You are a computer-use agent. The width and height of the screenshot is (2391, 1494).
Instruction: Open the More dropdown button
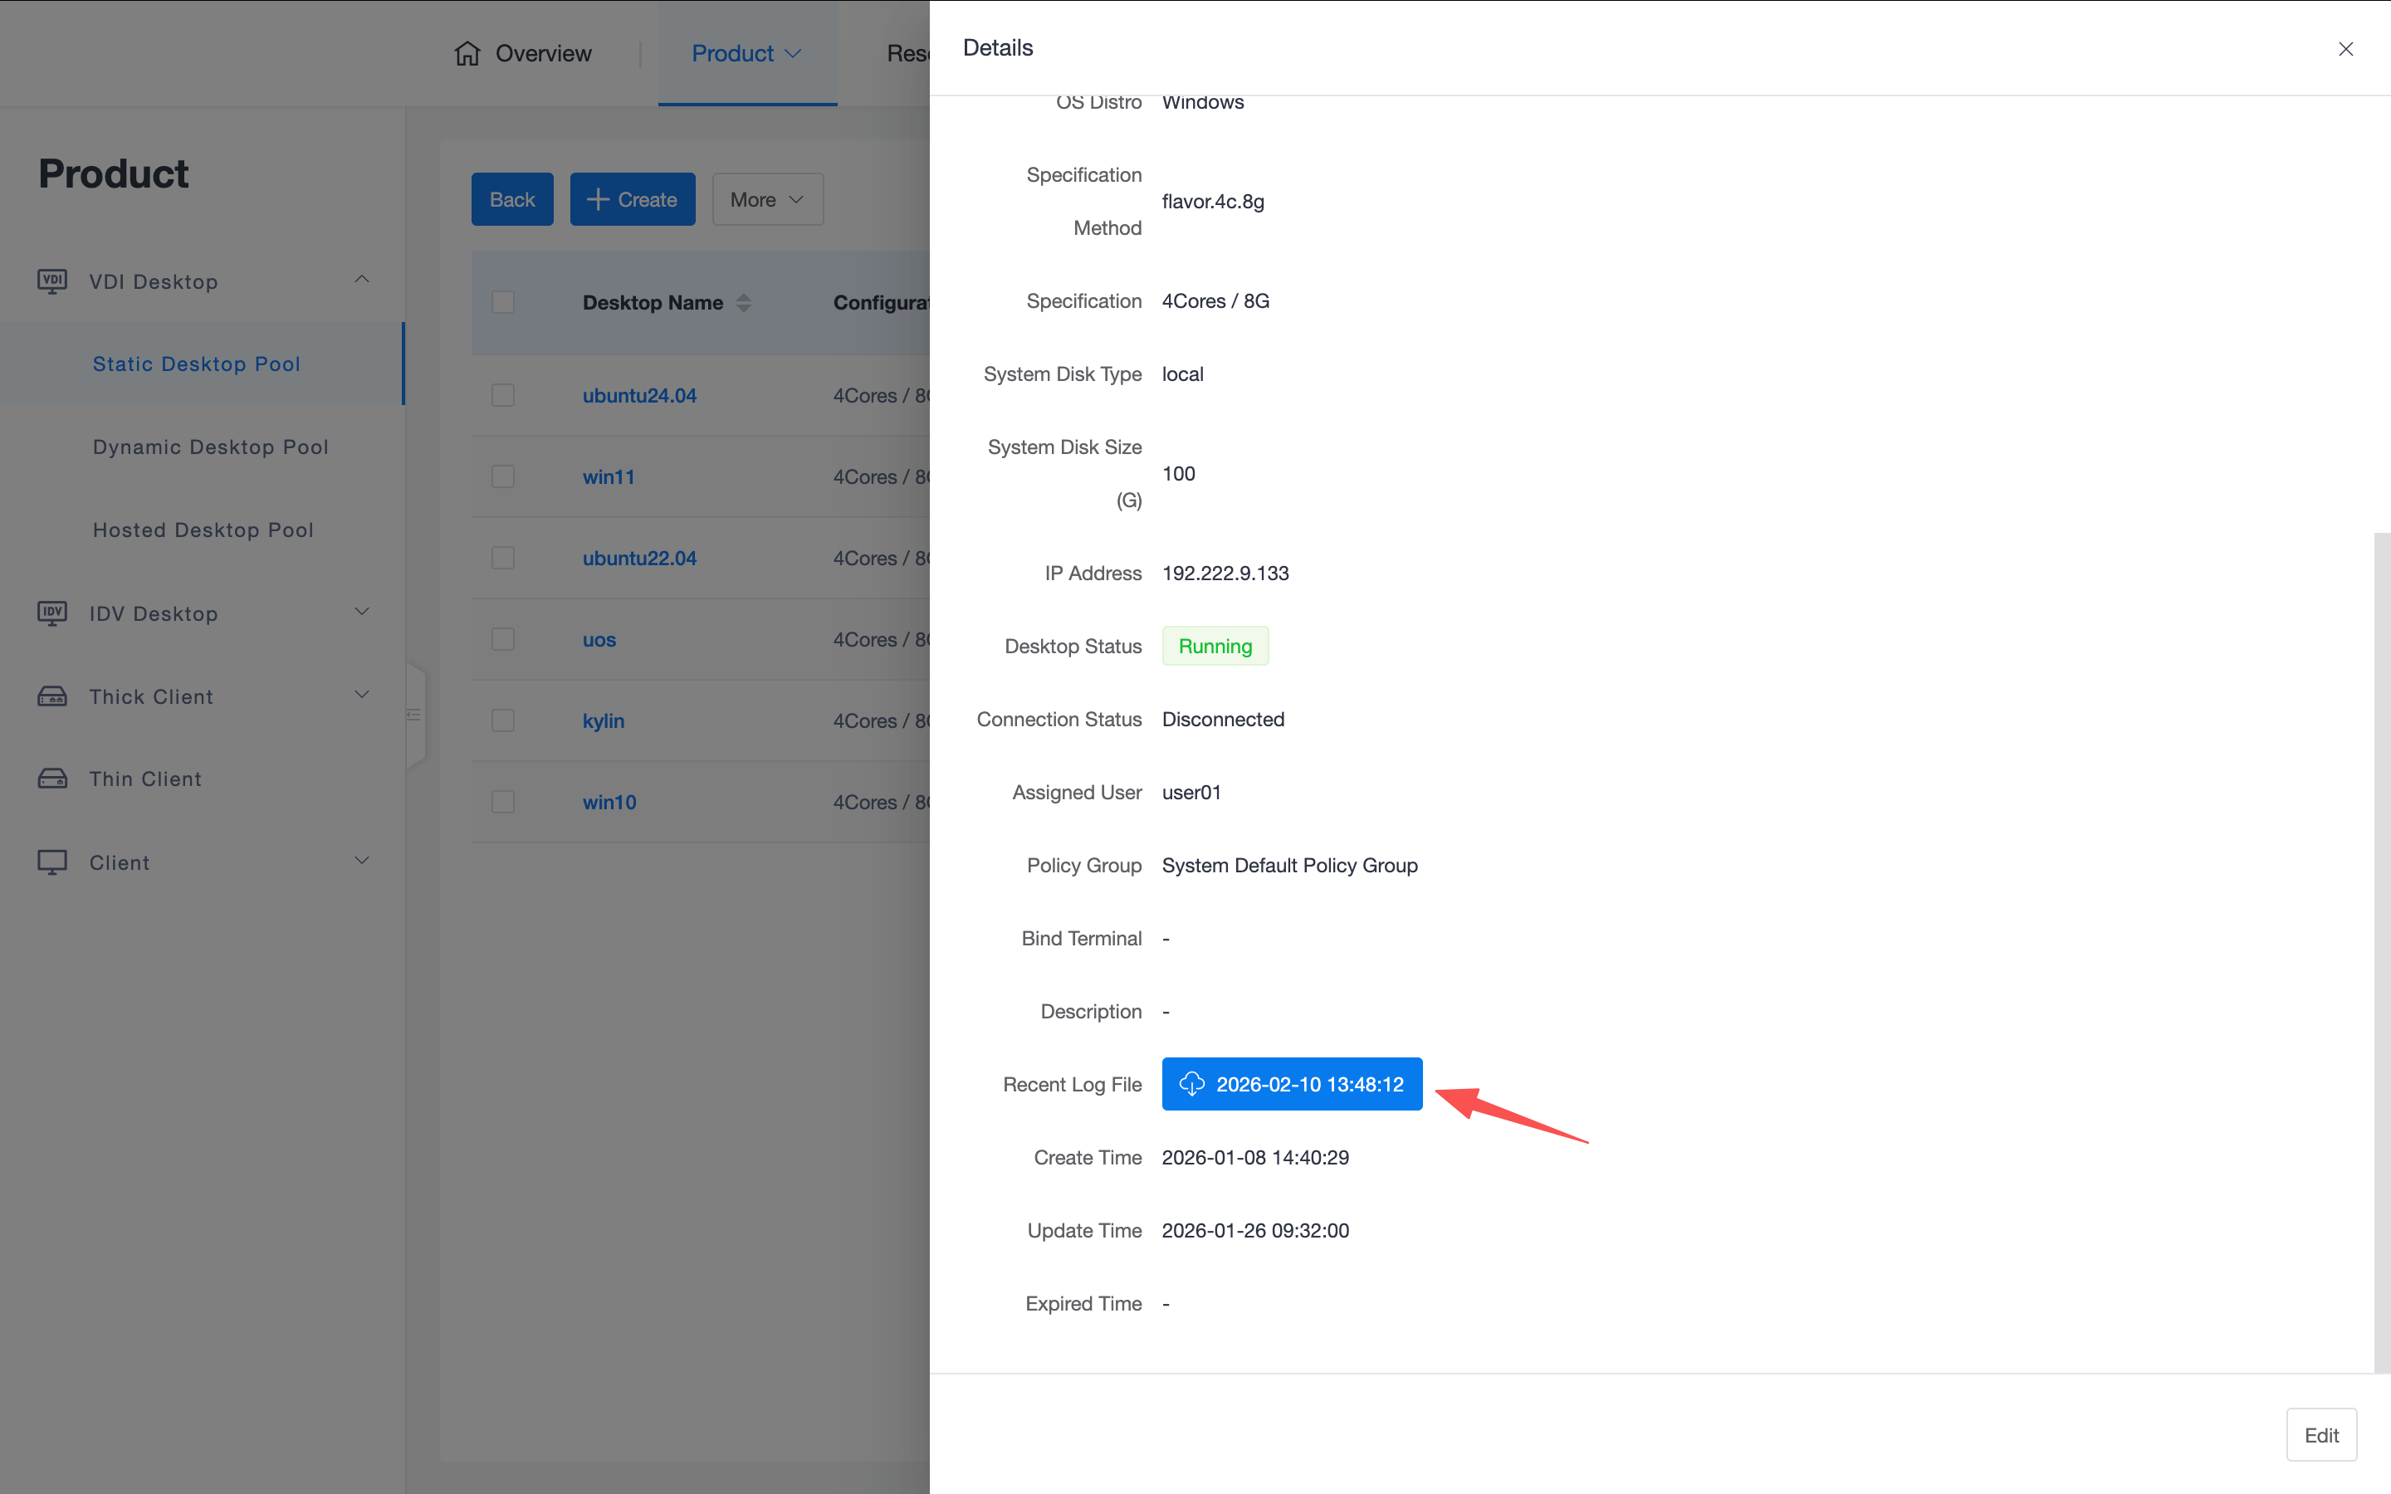[x=767, y=199]
